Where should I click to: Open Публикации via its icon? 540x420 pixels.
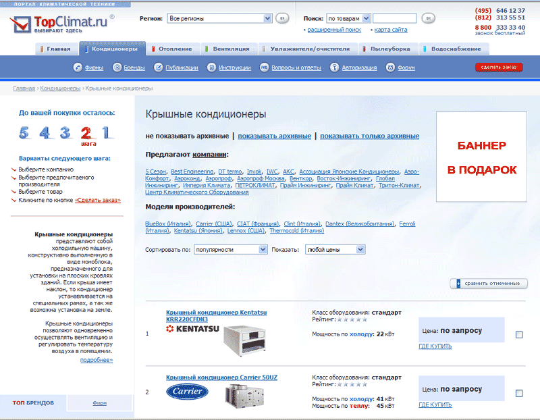coord(159,68)
